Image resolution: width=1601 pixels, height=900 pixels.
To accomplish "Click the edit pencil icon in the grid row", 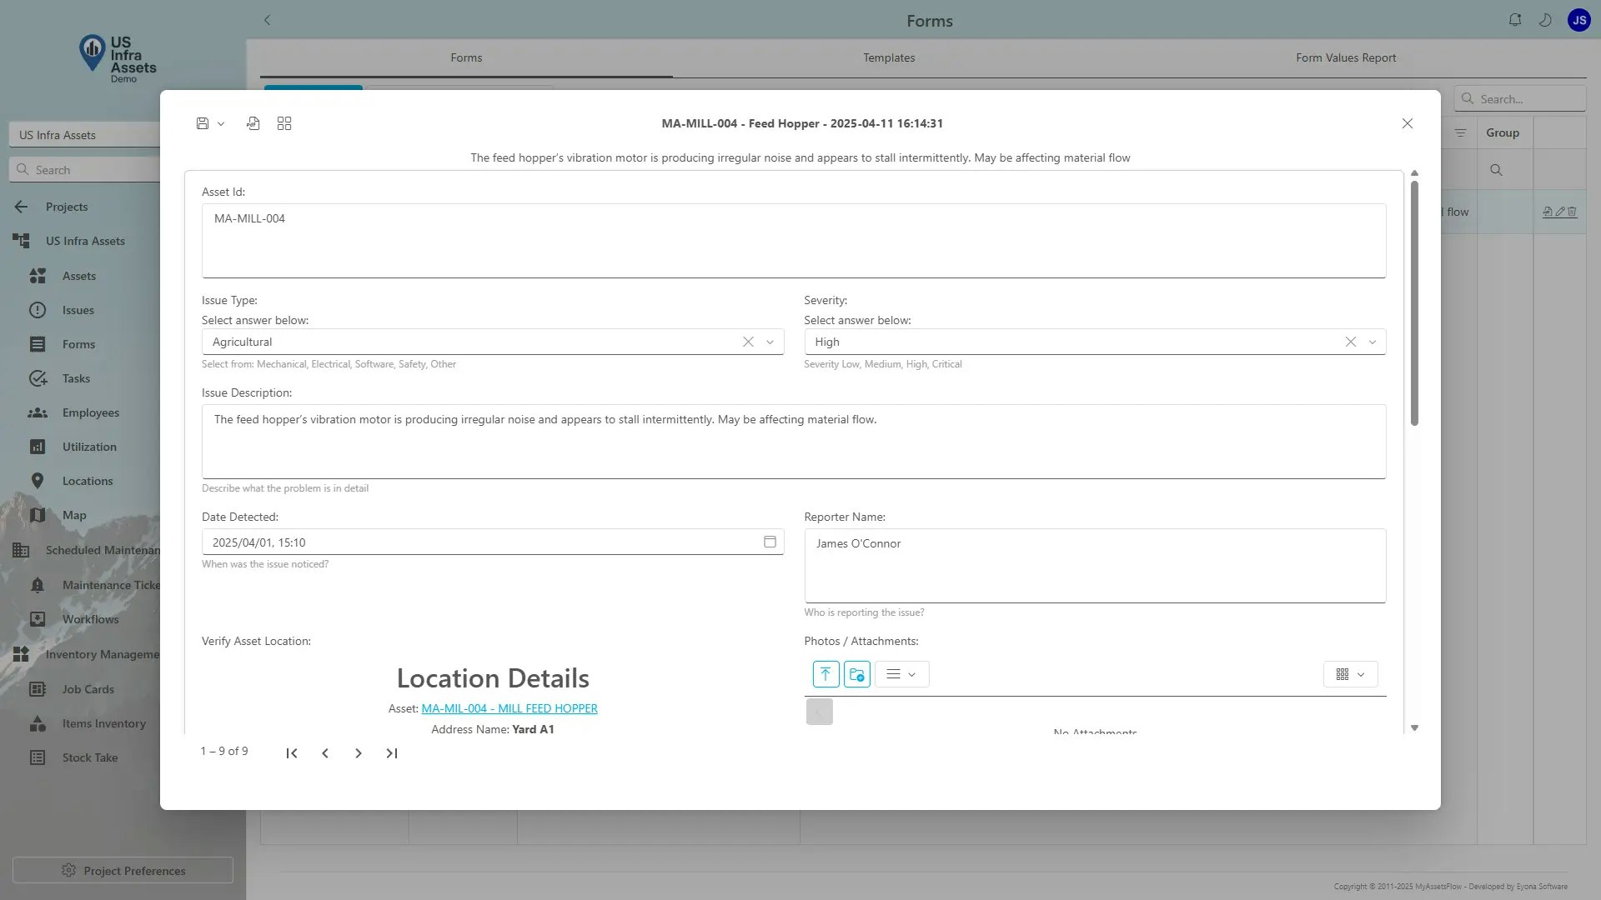I will pos(1560,212).
